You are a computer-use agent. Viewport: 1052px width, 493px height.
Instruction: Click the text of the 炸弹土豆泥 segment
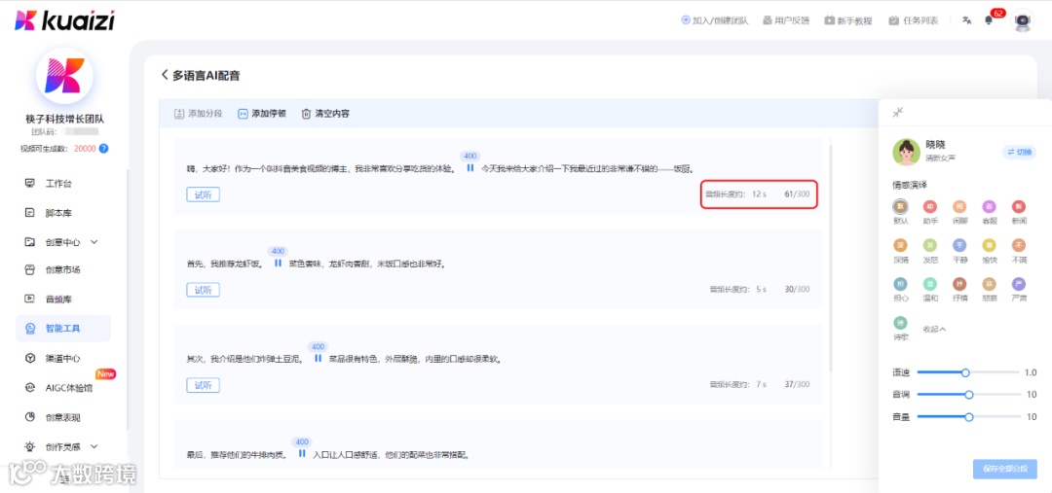click(x=344, y=359)
